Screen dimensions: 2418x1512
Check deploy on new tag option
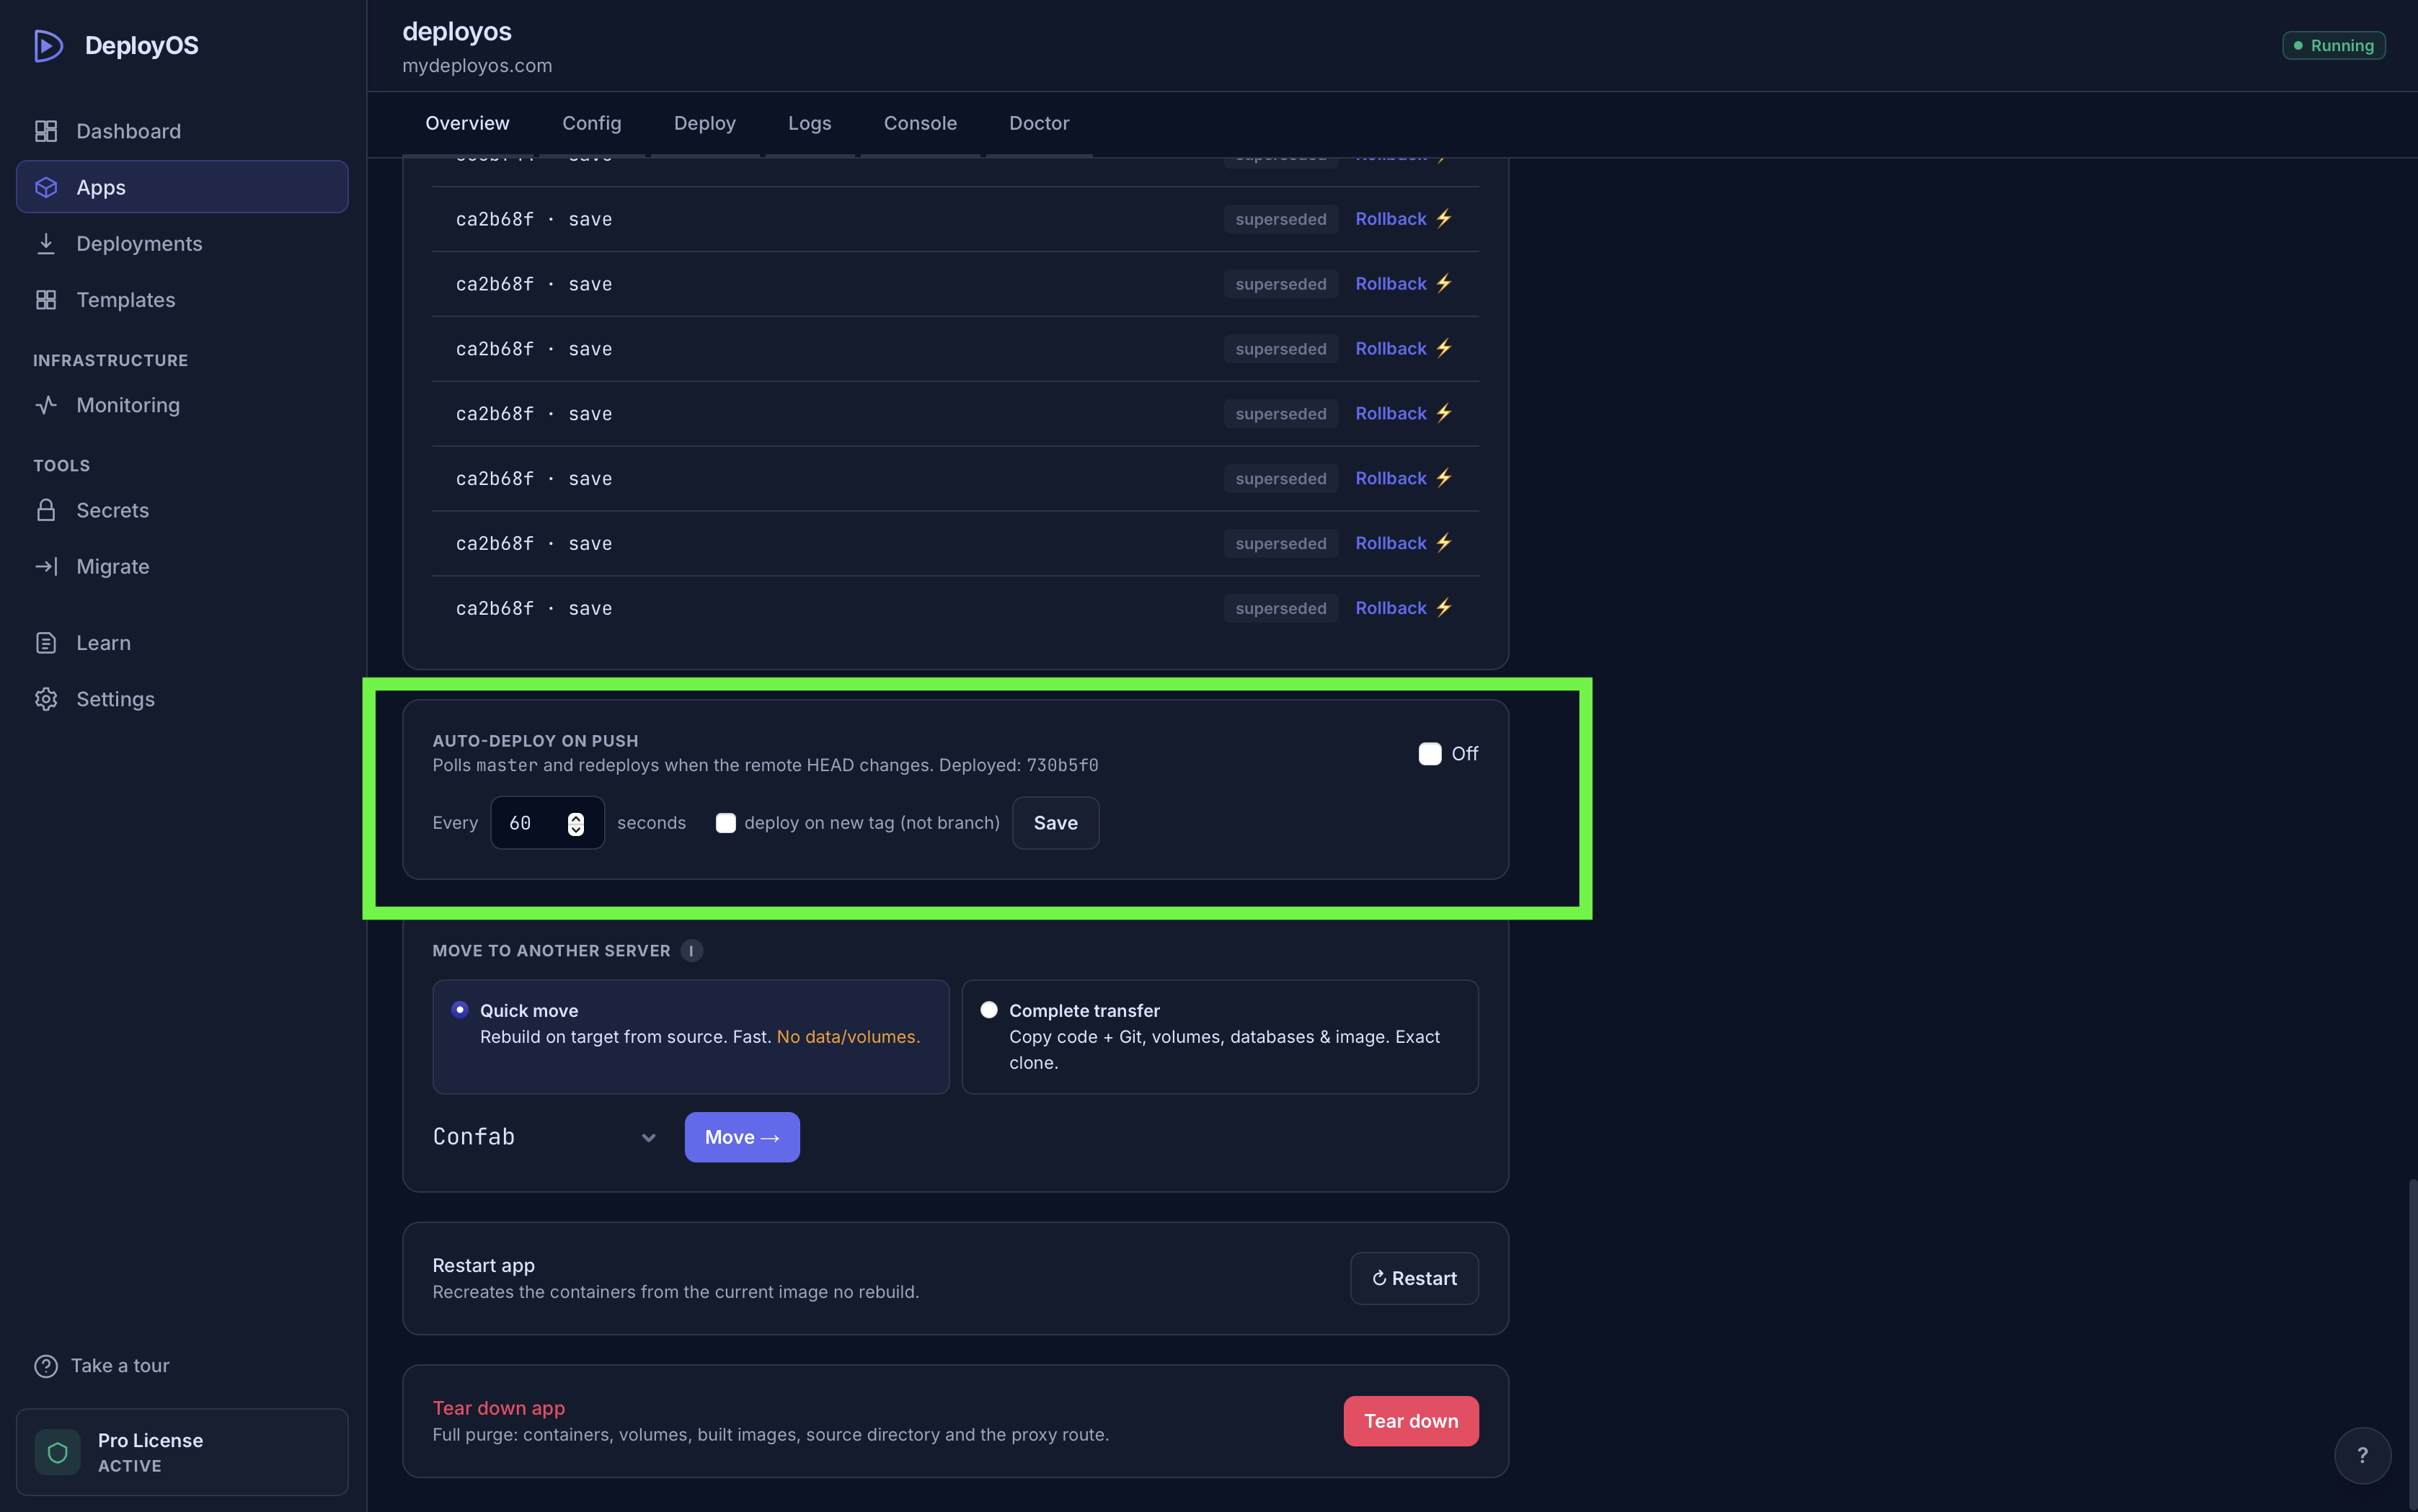[x=725, y=823]
